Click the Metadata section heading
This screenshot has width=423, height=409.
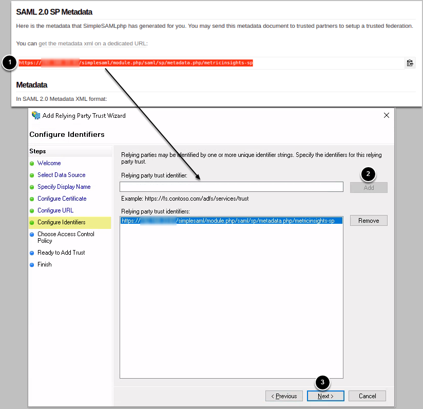pos(31,85)
